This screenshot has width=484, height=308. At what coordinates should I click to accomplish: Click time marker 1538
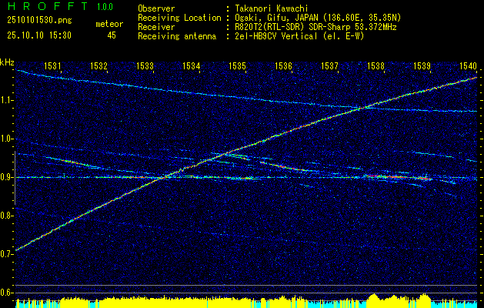tap(376, 65)
